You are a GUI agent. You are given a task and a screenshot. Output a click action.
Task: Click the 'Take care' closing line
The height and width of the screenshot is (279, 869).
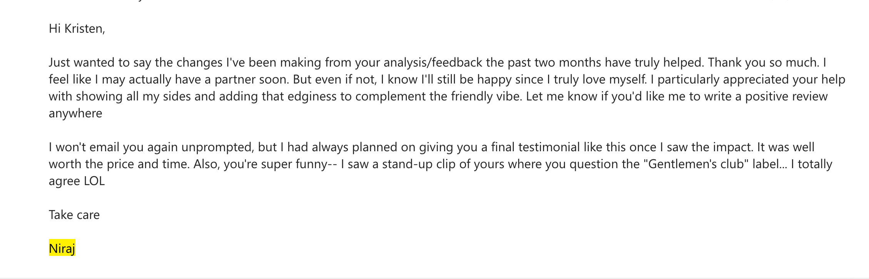[74, 215]
